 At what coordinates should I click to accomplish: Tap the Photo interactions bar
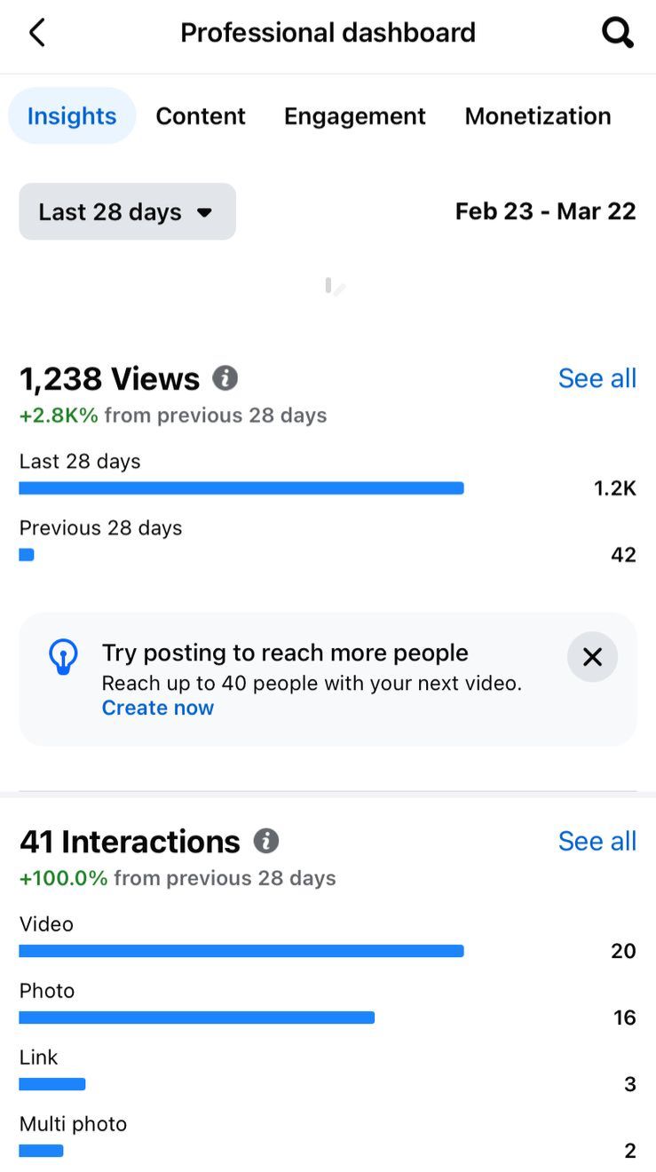(196, 1018)
